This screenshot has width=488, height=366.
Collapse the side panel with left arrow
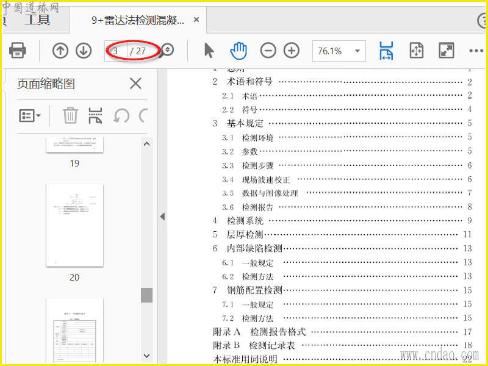tap(162, 217)
